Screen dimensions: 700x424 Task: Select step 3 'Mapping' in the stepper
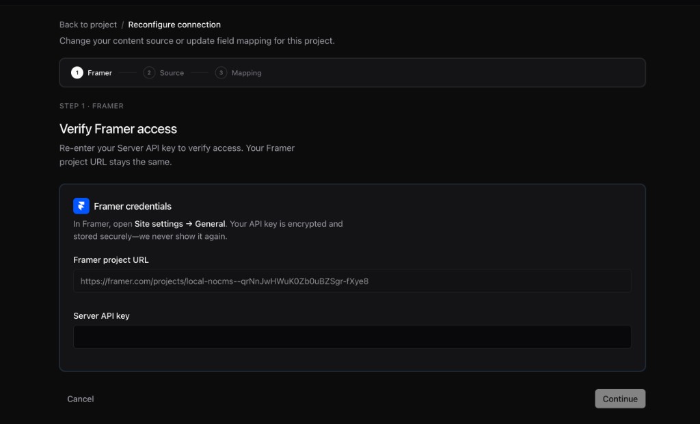click(238, 72)
